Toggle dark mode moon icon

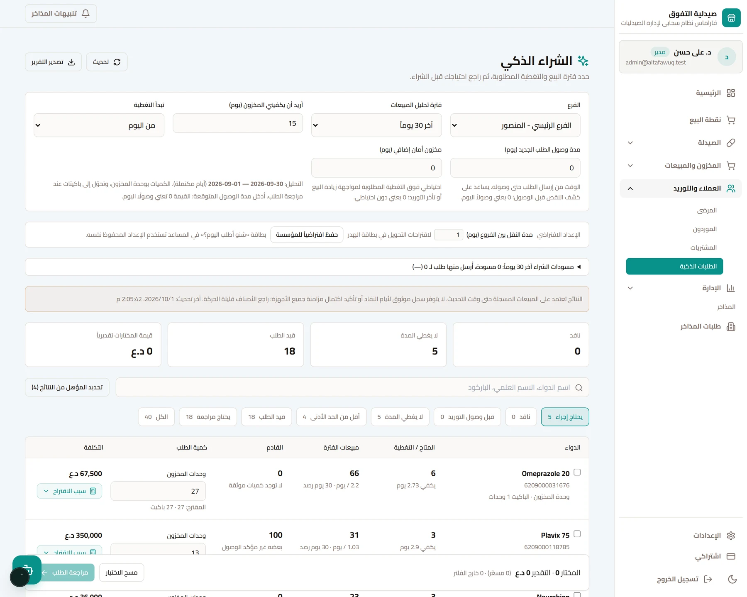click(732, 579)
